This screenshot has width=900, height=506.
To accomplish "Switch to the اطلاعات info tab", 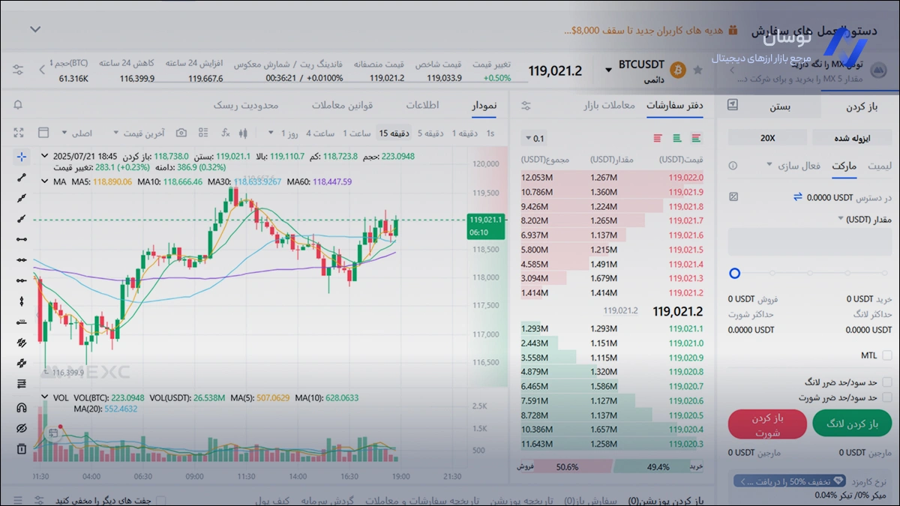I will coord(422,105).
